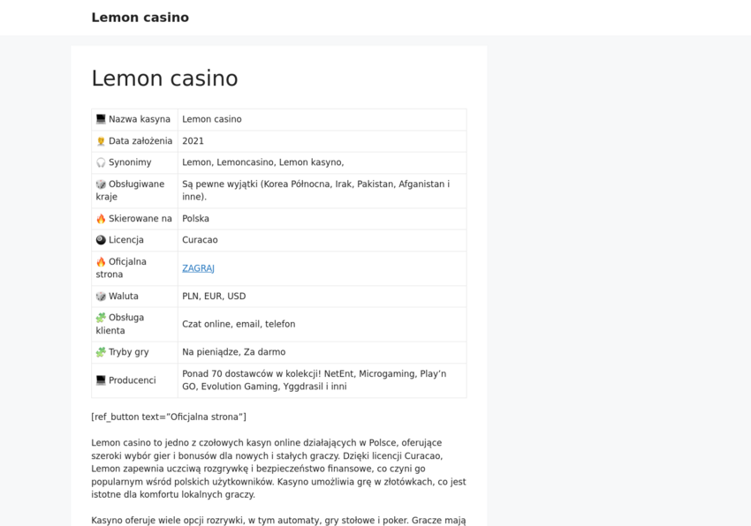Click the laptop icon beside Producenci

101,380
